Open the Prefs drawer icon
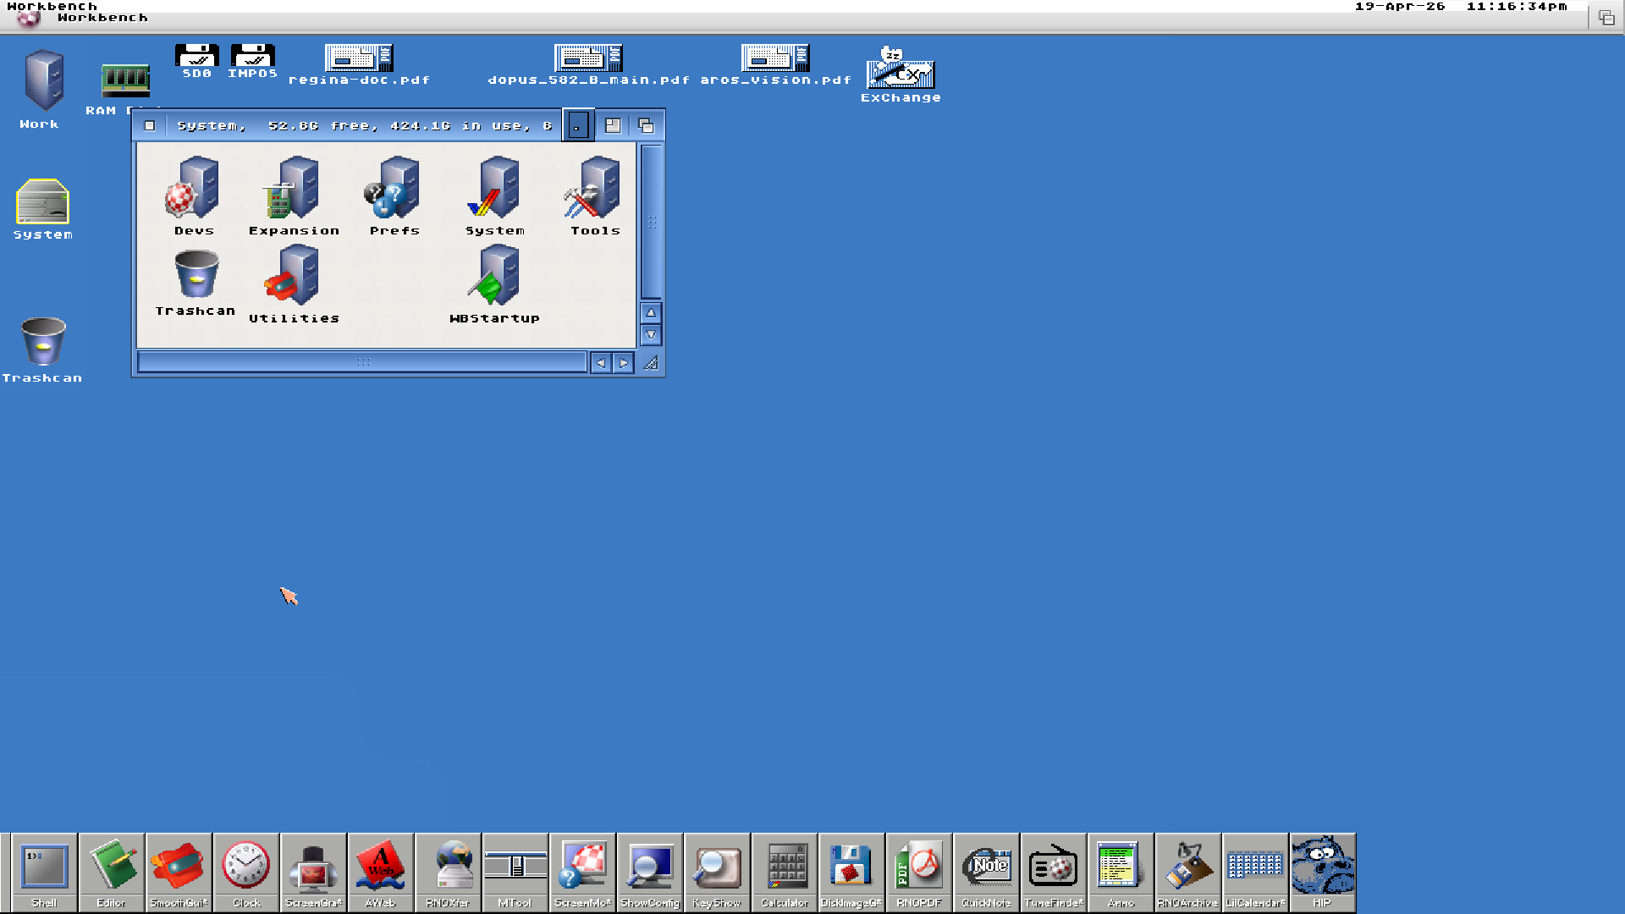The image size is (1625, 914). point(394,194)
